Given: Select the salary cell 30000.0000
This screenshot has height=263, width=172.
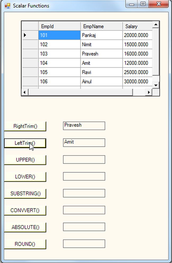Looking at the screenshot, I should pos(137,82).
